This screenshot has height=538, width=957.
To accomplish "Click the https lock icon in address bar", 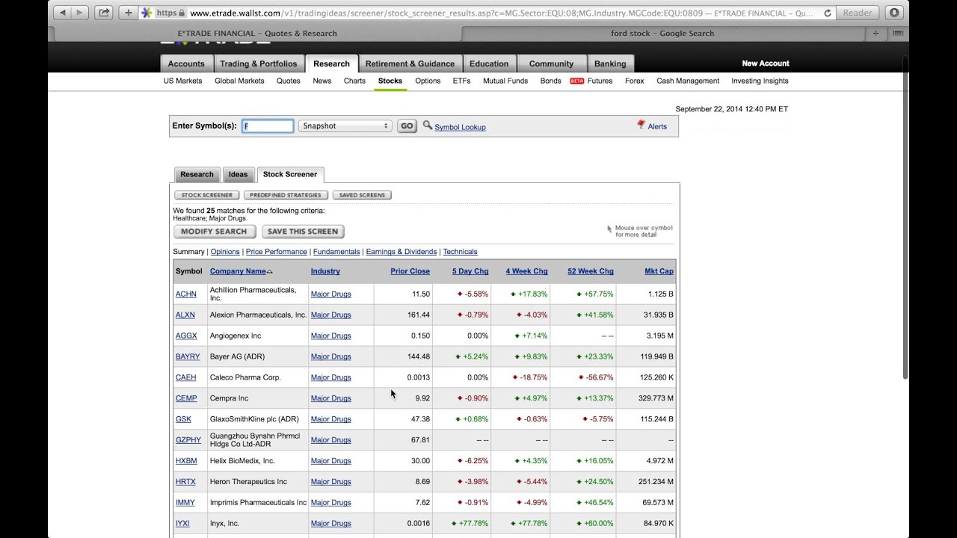I will (x=182, y=12).
